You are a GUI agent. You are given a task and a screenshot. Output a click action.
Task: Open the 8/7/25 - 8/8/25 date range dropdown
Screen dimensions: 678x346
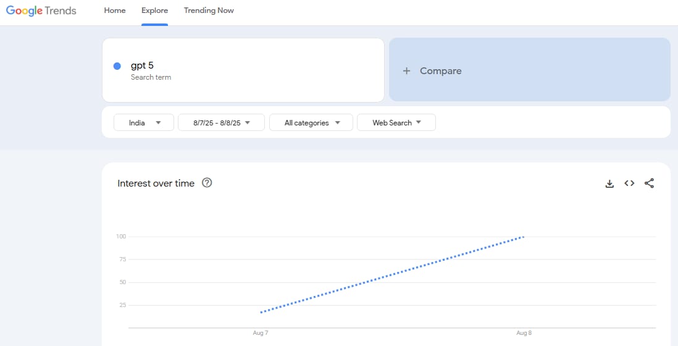pyautogui.click(x=221, y=123)
